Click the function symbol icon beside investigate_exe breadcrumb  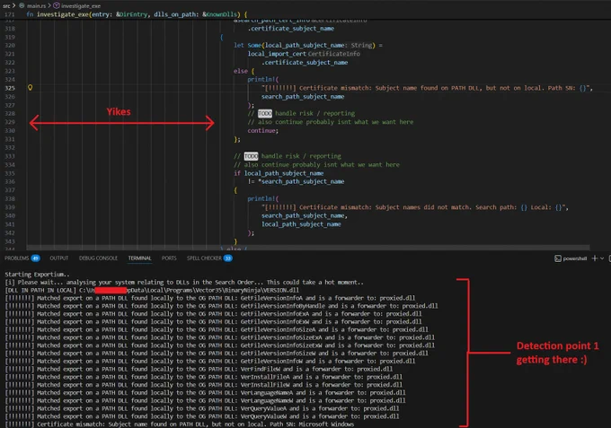click(57, 5)
